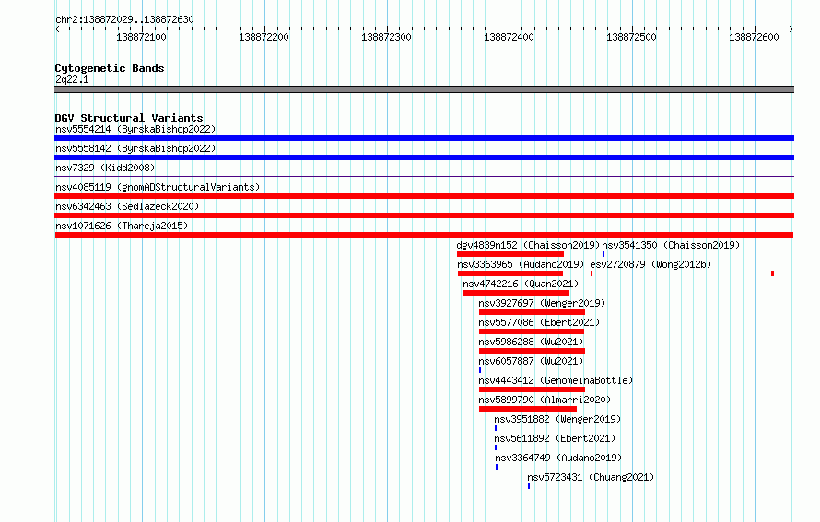820x522 pixels.
Task: Select the red bar under nsv3363965
Action: 510,273
